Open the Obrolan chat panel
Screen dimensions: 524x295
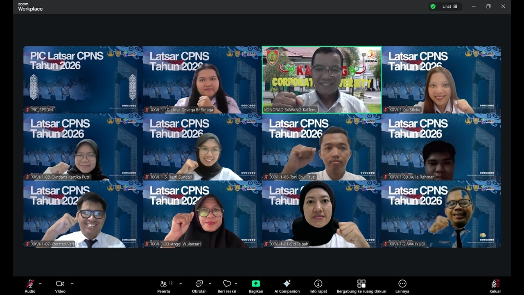tap(199, 286)
